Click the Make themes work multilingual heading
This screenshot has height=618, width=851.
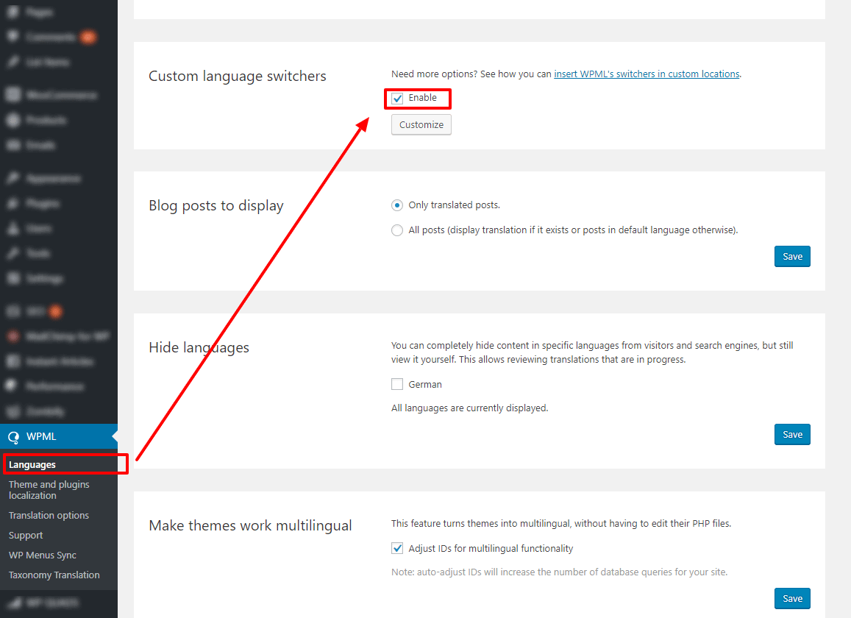tap(250, 526)
